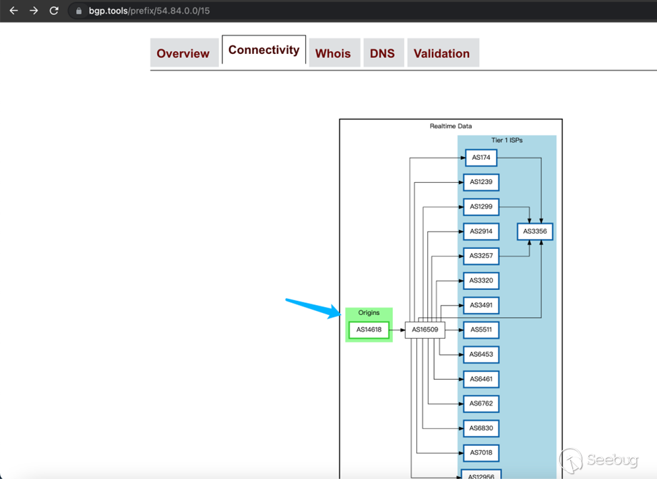Click the 'Origins' group label
Image resolution: width=657 pixels, height=479 pixels.
pyautogui.click(x=369, y=313)
